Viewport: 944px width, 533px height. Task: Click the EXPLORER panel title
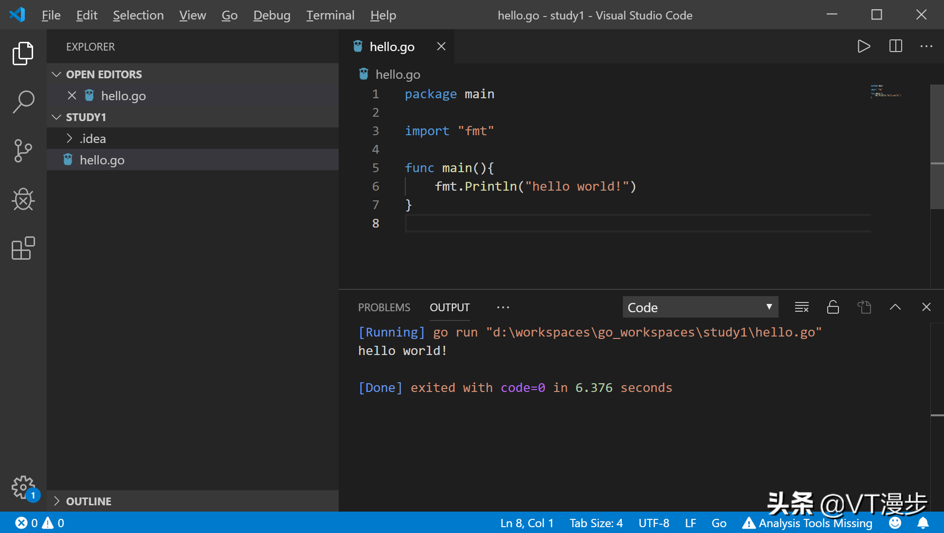(91, 47)
